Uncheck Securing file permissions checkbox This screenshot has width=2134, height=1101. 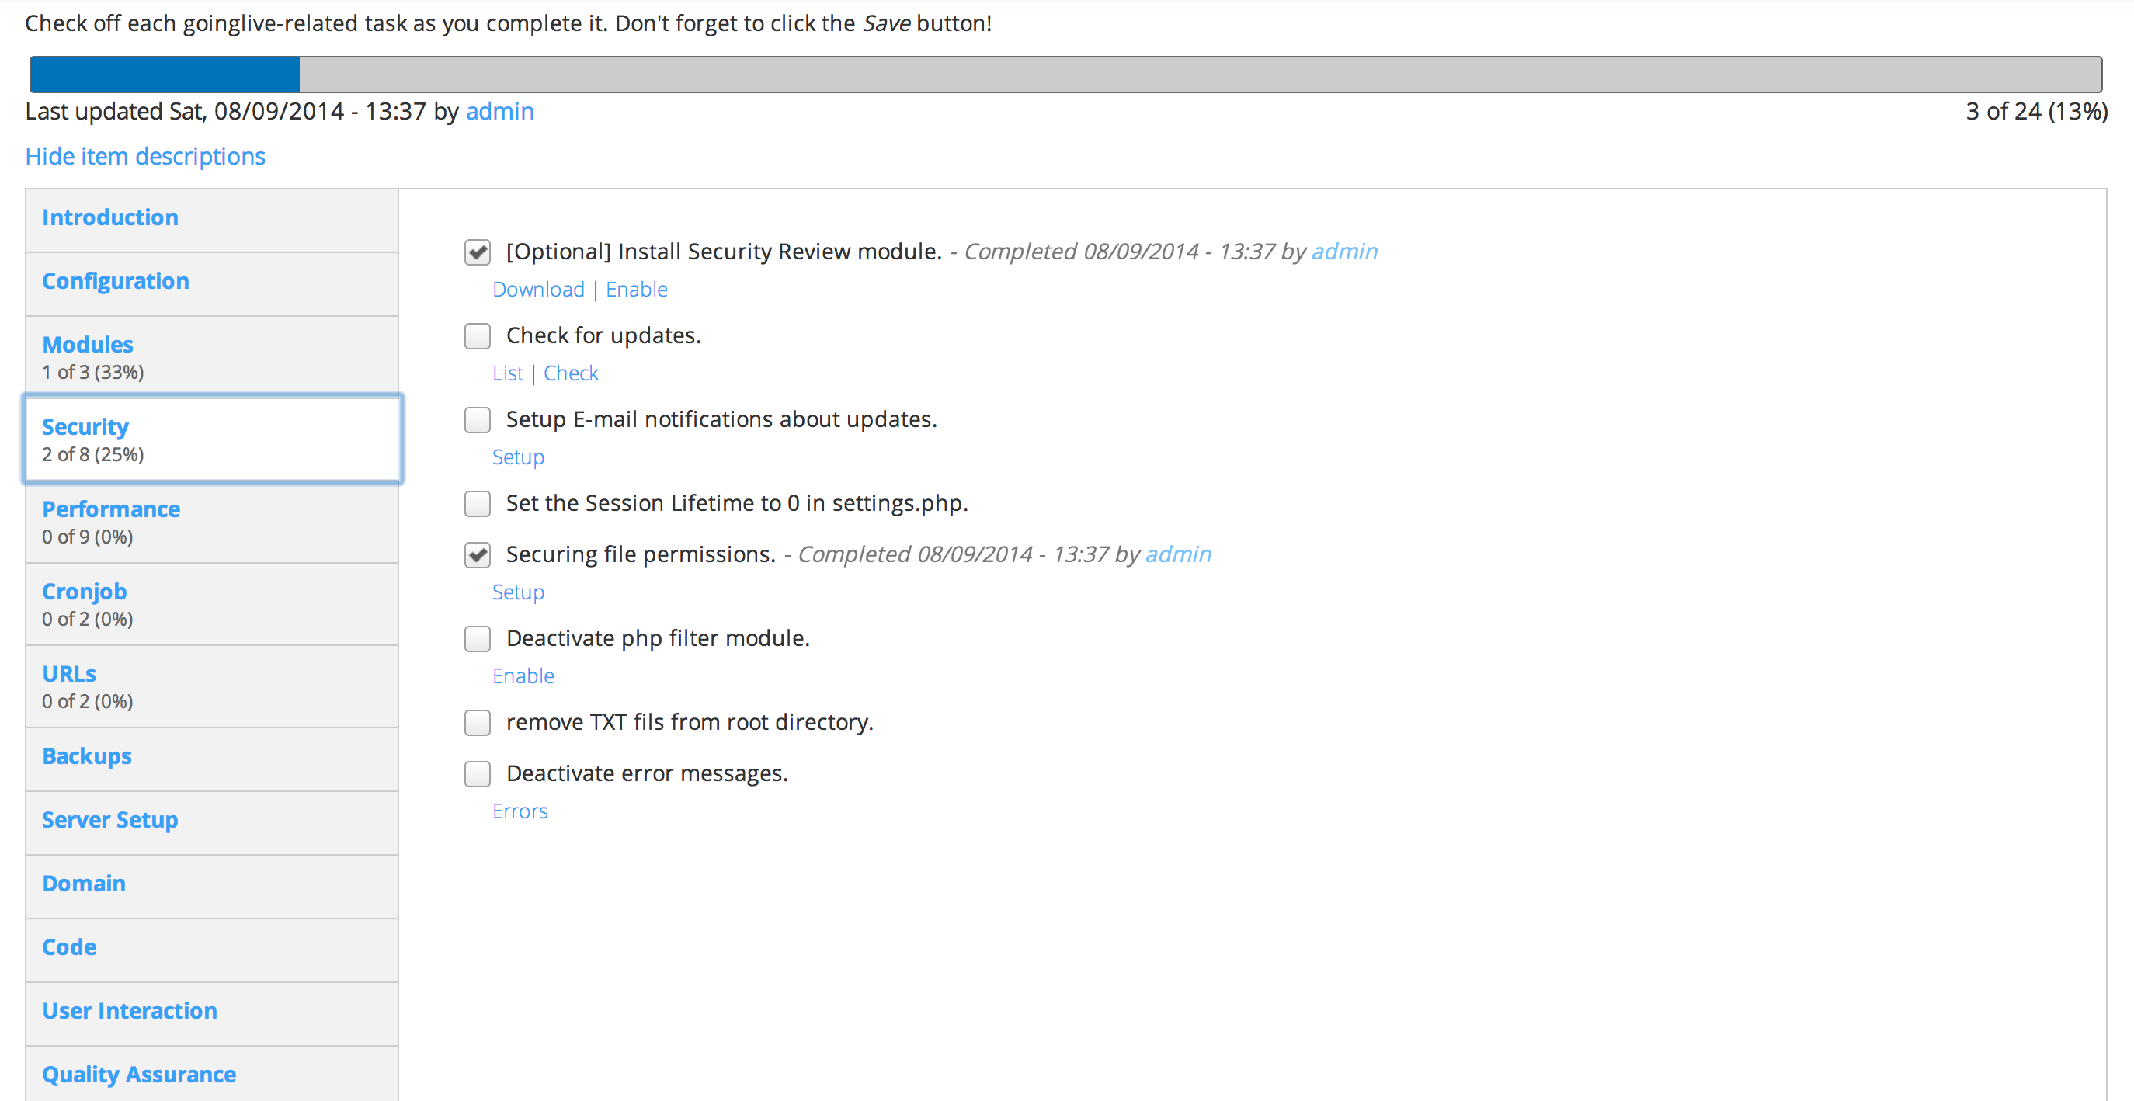477,555
